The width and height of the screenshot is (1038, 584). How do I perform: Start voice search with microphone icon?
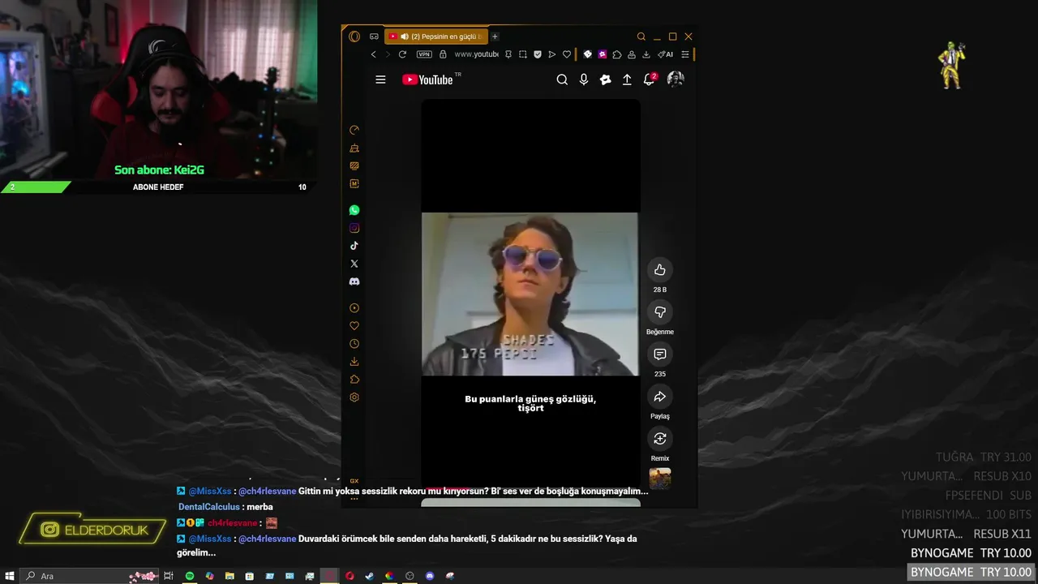[x=584, y=79]
